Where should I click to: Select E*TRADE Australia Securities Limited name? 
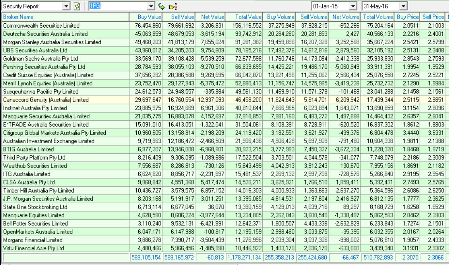point(46,125)
